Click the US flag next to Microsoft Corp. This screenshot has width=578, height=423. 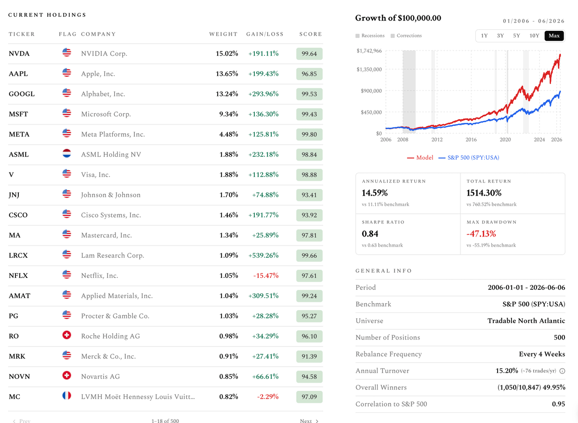[67, 113]
